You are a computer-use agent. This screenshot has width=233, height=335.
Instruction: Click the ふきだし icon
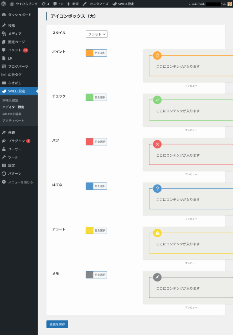[x=4, y=83]
